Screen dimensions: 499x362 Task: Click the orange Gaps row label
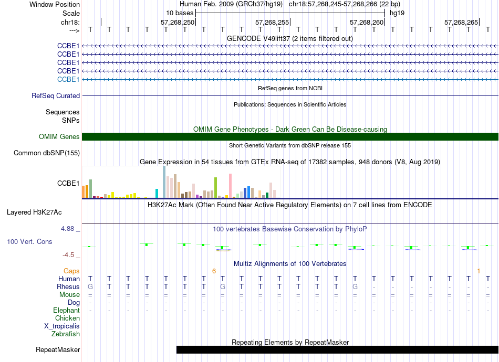[71, 271]
